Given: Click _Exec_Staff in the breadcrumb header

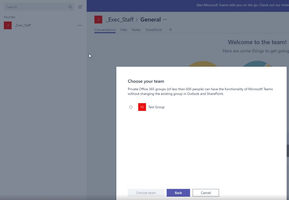Looking at the screenshot, I should coord(120,20).
